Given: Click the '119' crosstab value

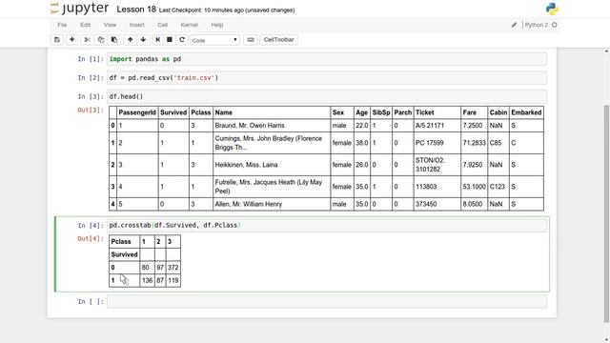Looking at the screenshot, I should point(173,280).
